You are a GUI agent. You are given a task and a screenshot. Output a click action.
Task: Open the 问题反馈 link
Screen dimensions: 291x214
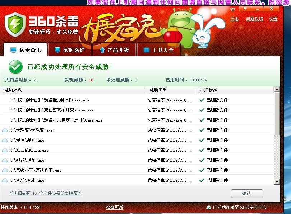[x=254, y=19]
